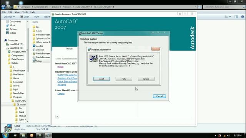
Task: Click the Explorer back navigation arrow
Action: click(3, 7)
